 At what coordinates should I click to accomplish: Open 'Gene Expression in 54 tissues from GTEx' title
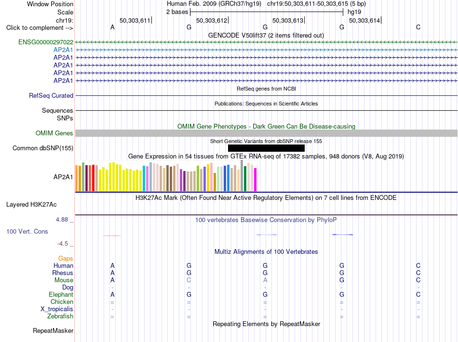tap(266, 157)
